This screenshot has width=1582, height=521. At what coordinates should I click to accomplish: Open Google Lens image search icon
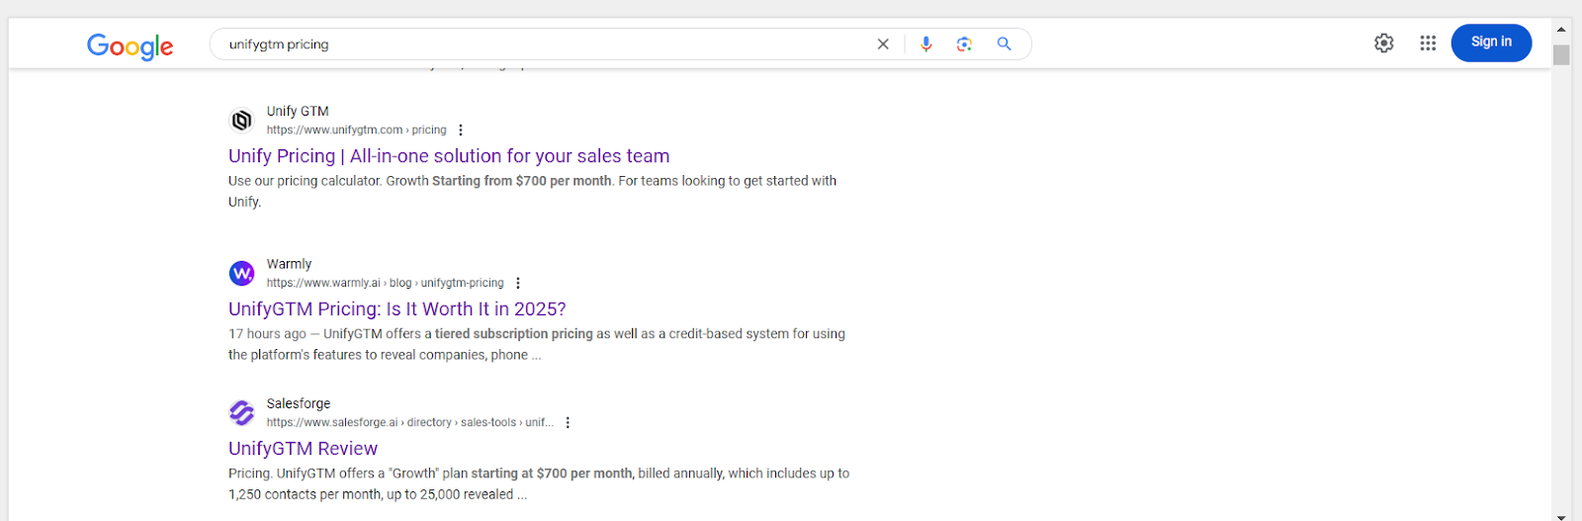[964, 44]
